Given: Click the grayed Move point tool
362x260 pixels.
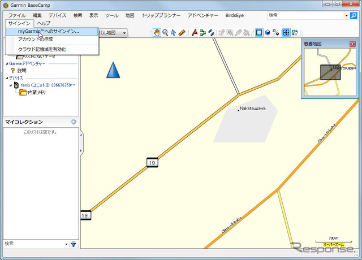Looking at the screenshot, I should (x=230, y=33).
